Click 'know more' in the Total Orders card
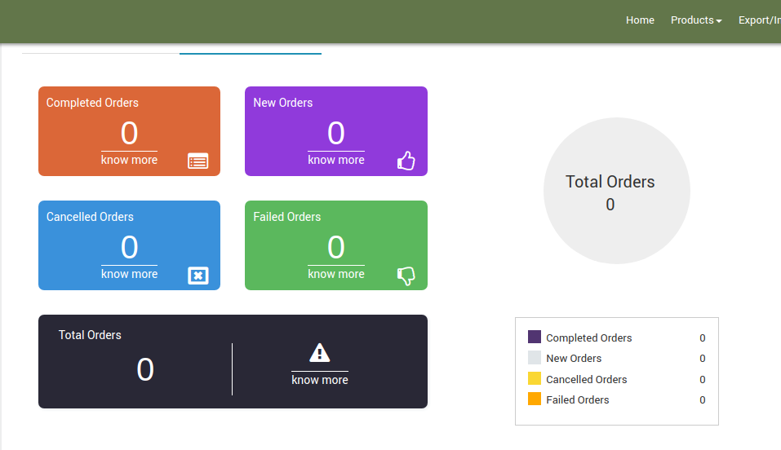Image resolution: width=781 pixels, height=450 pixels. tap(320, 380)
